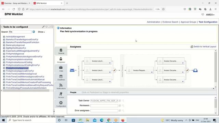
Task: Open the Access side tab
Action: (61, 95)
